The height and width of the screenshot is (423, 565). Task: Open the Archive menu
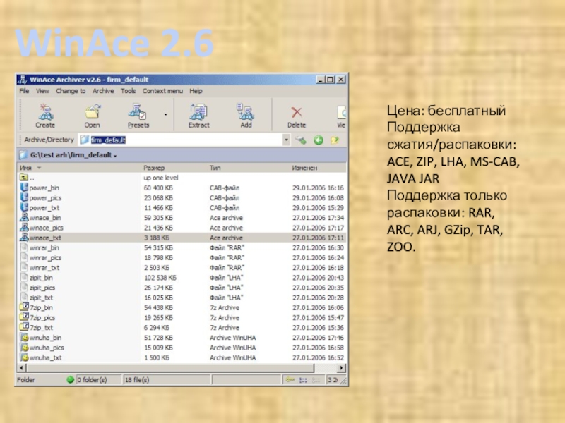coord(103,91)
